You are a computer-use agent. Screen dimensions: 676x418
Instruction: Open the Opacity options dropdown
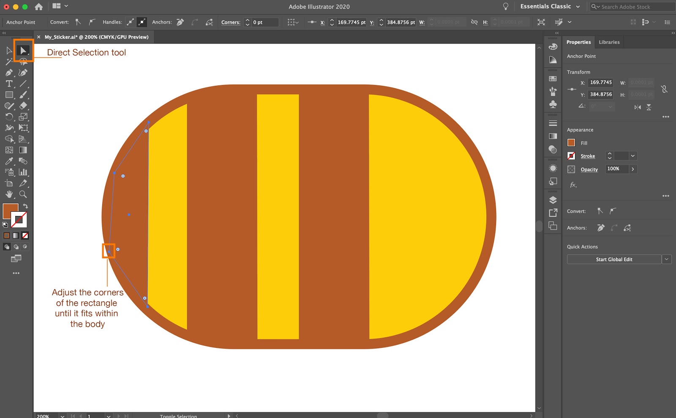coord(632,169)
